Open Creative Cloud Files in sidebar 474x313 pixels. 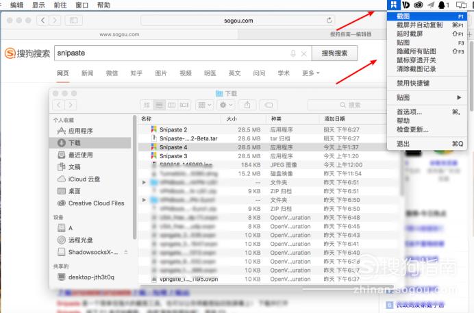click(x=90, y=203)
